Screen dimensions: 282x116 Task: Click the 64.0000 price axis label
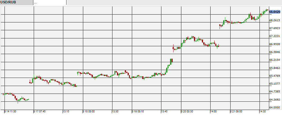coord(275,108)
